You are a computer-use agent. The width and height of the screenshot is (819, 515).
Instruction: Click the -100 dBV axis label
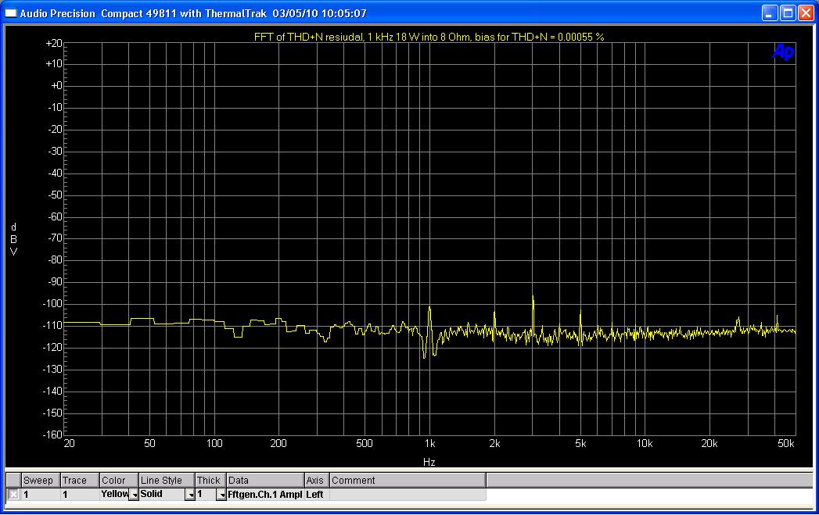pyautogui.click(x=52, y=303)
